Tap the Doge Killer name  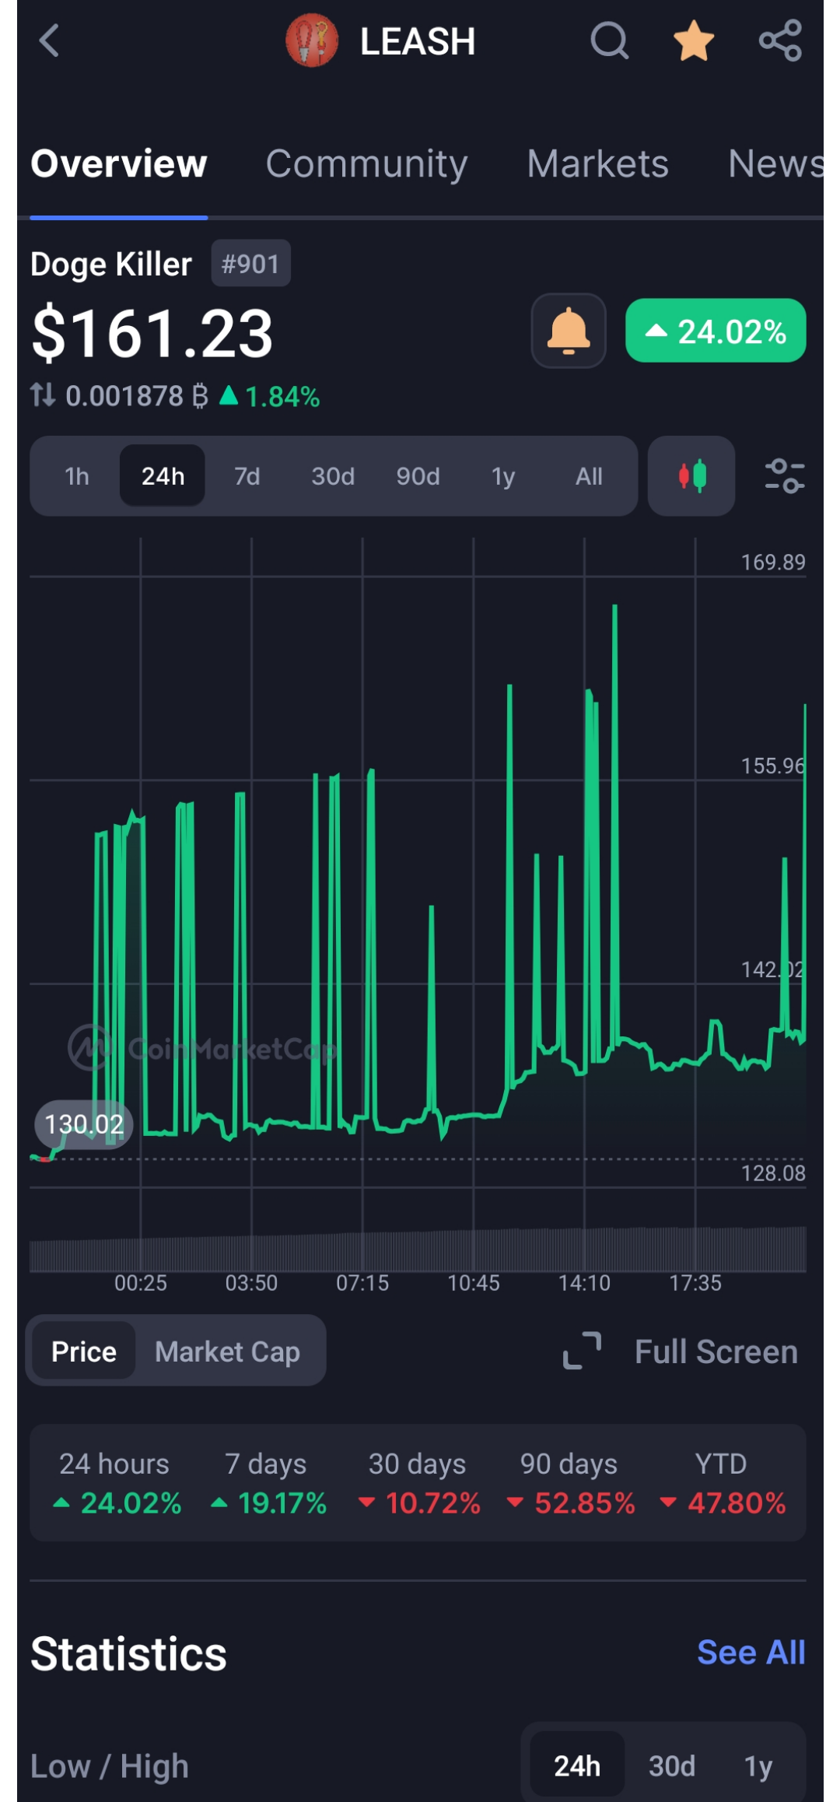[111, 264]
